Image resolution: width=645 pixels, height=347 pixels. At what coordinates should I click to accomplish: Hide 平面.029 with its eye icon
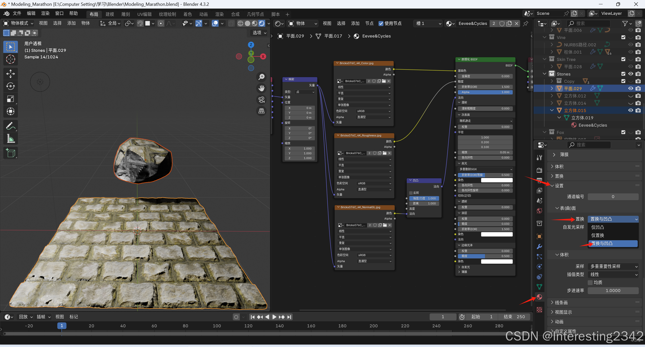631,88
